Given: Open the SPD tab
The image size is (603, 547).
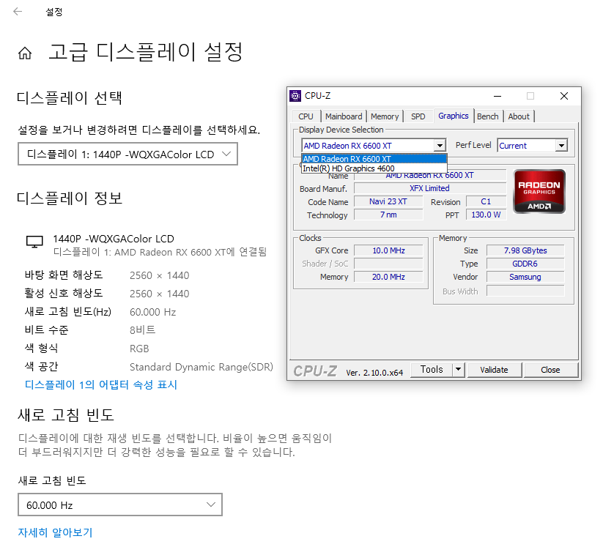Looking at the screenshot, I should 418,116.
